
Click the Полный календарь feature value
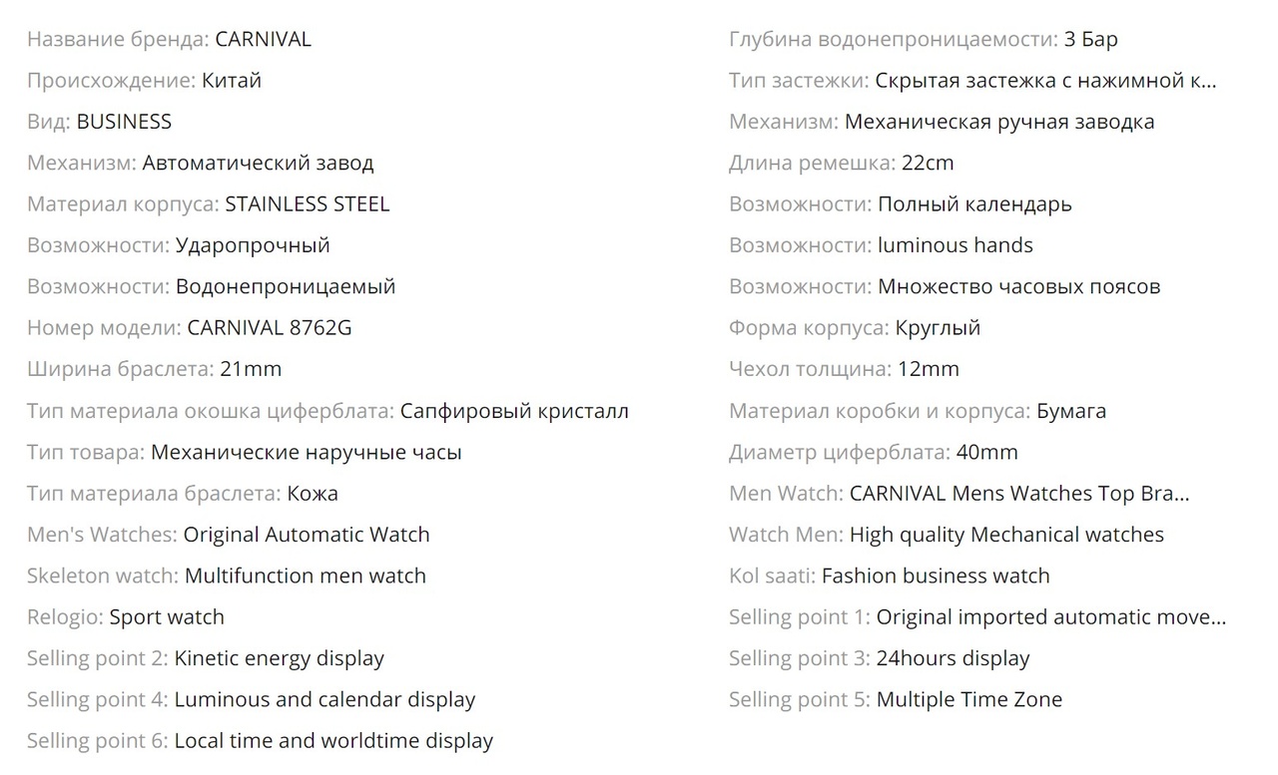tap(974, 203)
